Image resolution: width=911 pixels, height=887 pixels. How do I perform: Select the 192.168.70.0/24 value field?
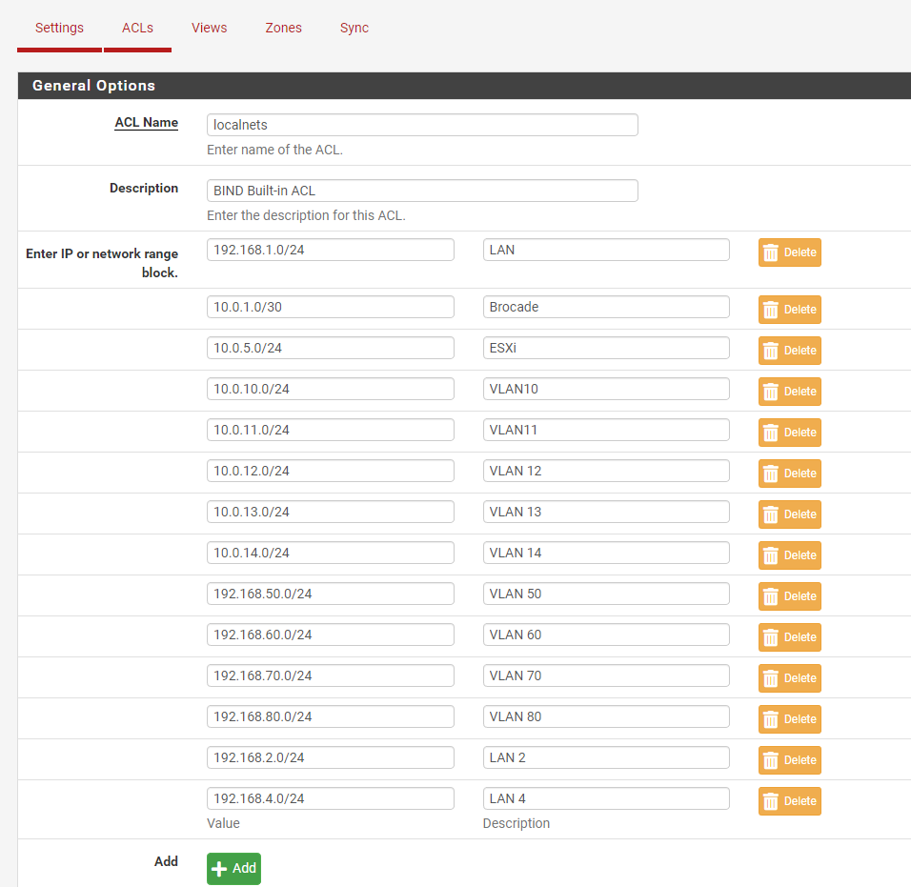[x=330, y=675]
